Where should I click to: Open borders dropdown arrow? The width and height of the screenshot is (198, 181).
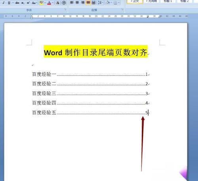pyautogui.click(x=119, y=2)
